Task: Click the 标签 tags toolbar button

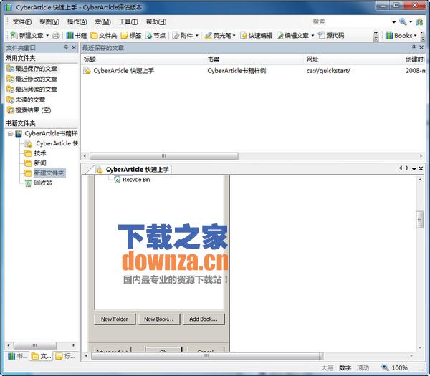Action: pos(131,35)
